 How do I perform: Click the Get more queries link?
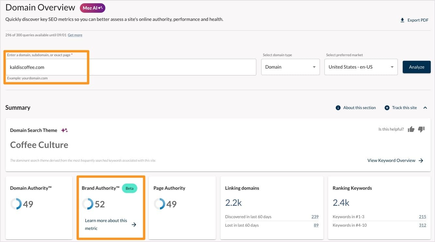[75, 35]
